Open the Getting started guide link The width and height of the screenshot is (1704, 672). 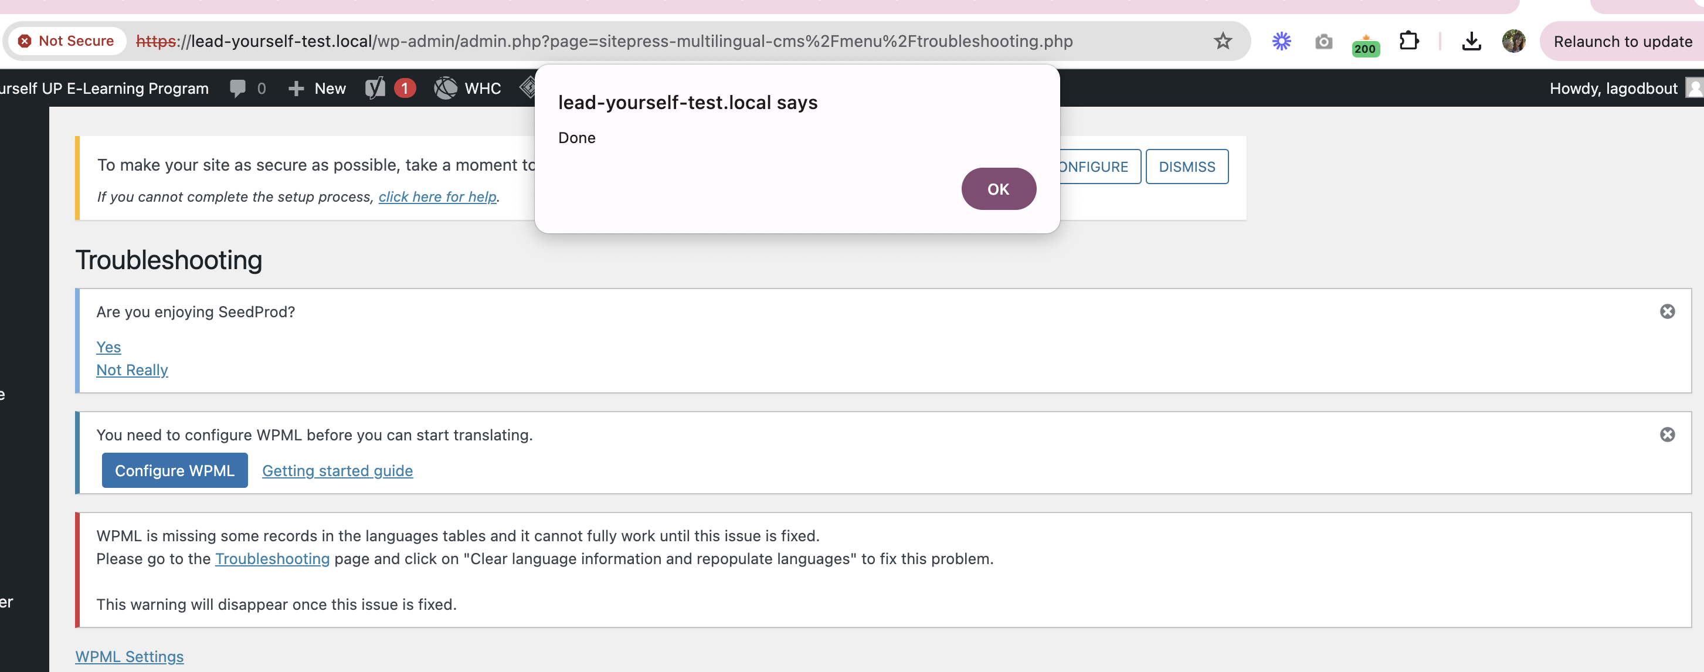(x=337, y=470)
